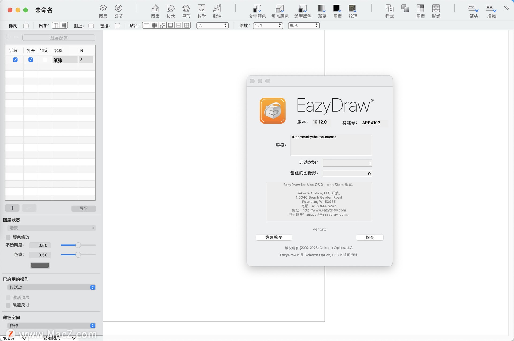Click the small plus above the layer table
514x341 pixels.
[7, 37]
